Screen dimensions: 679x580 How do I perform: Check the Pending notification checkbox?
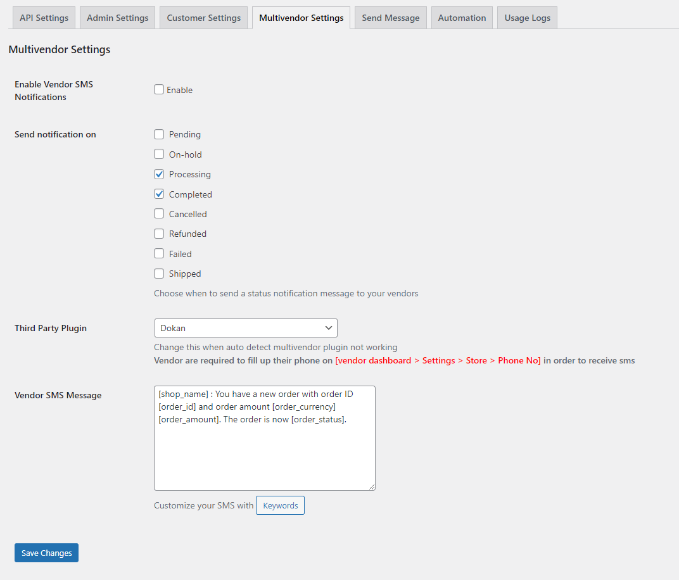(x=159, y=134)
